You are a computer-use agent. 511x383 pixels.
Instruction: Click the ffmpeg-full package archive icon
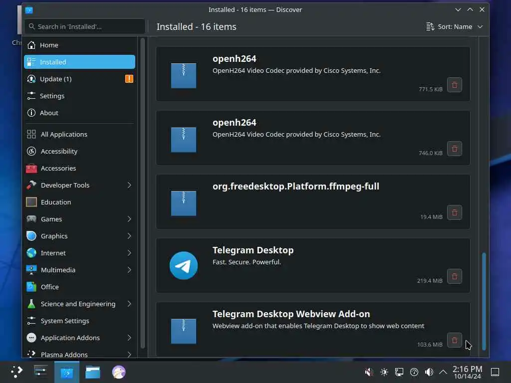pos(184,203)
